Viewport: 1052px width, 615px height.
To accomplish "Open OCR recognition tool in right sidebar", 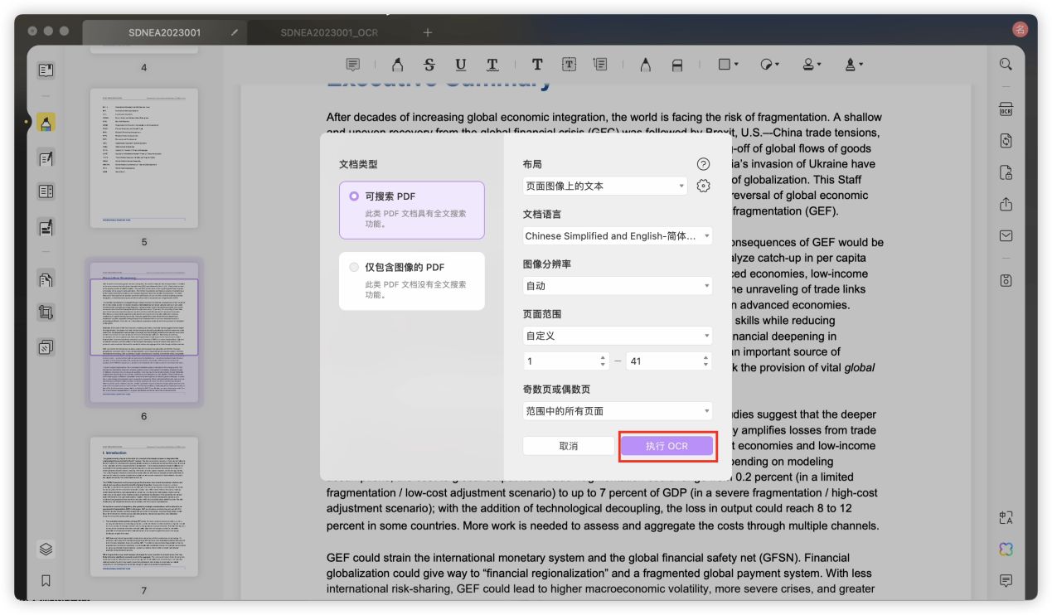I will click(x=1006, y=109).
